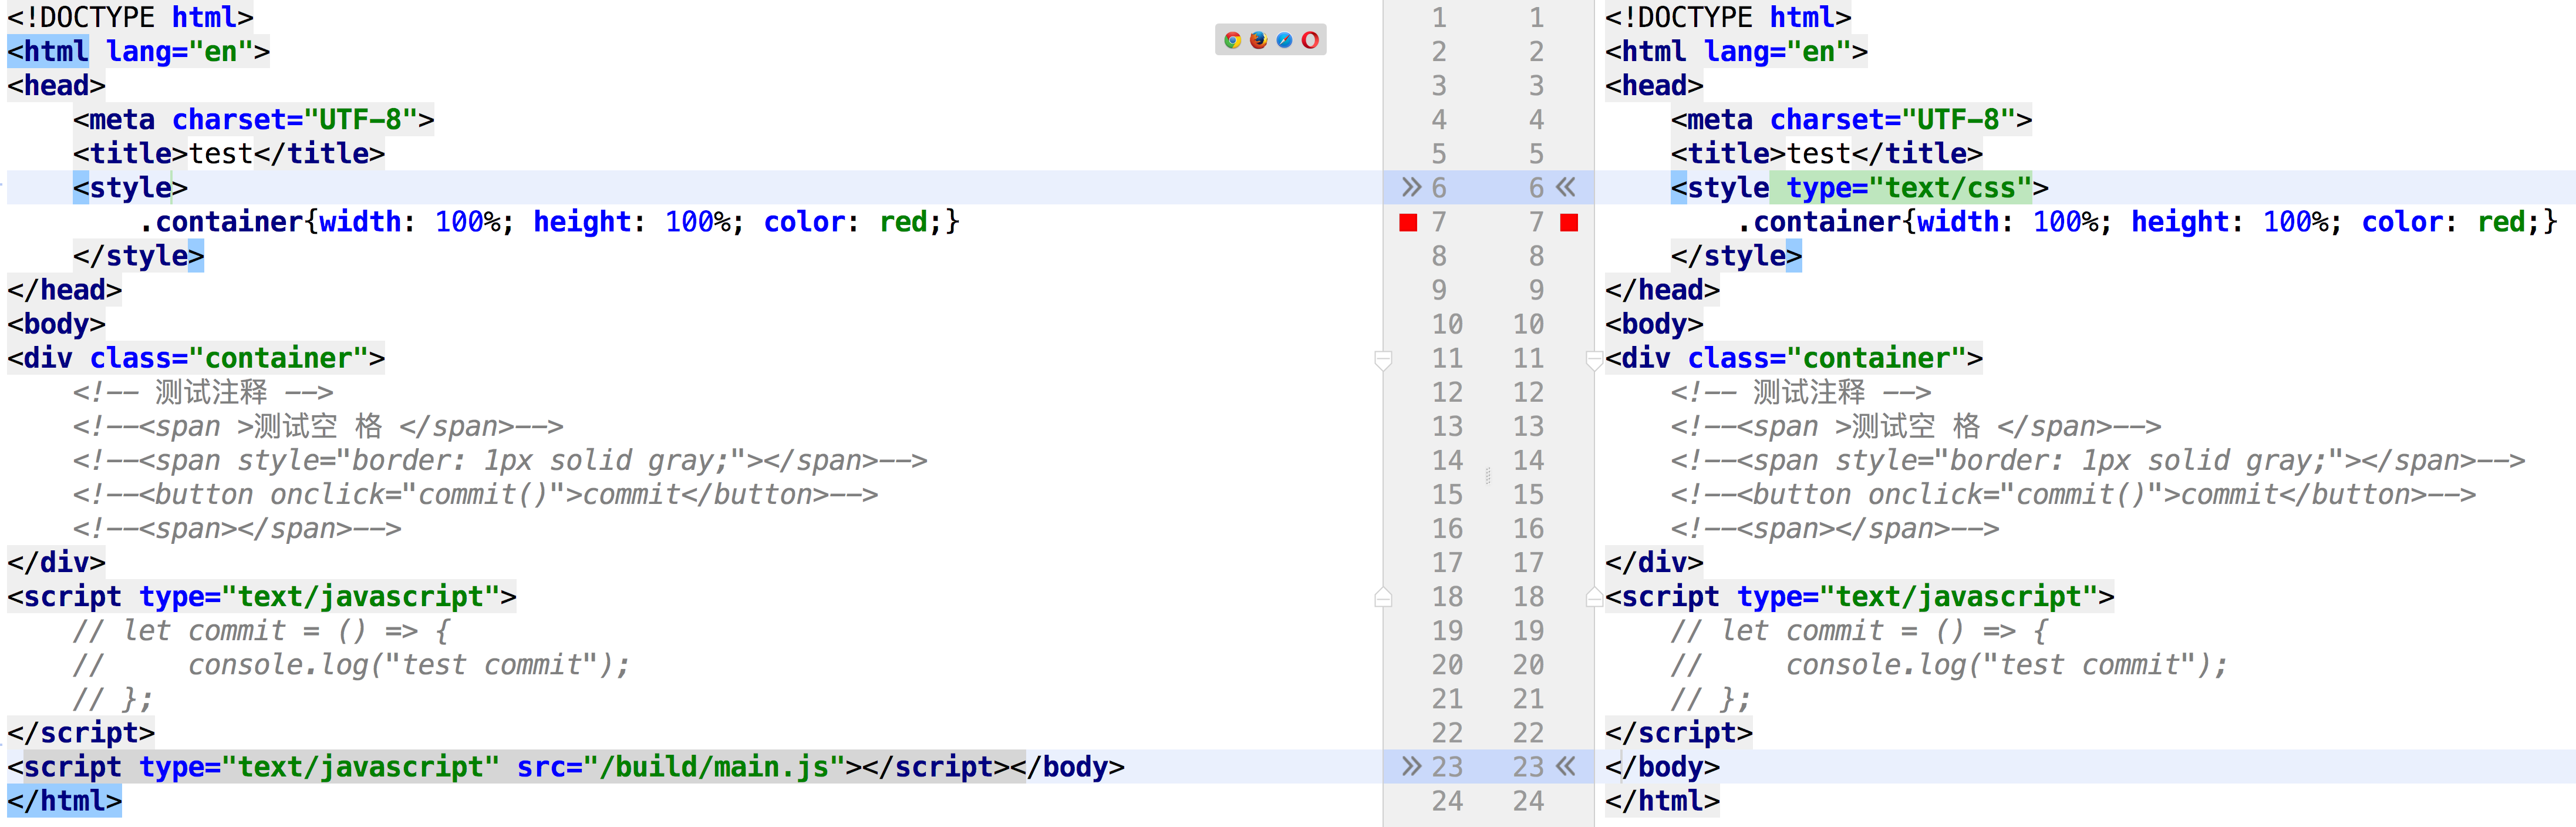Click the 测试注释 comment in right editor

[1801, 392]
